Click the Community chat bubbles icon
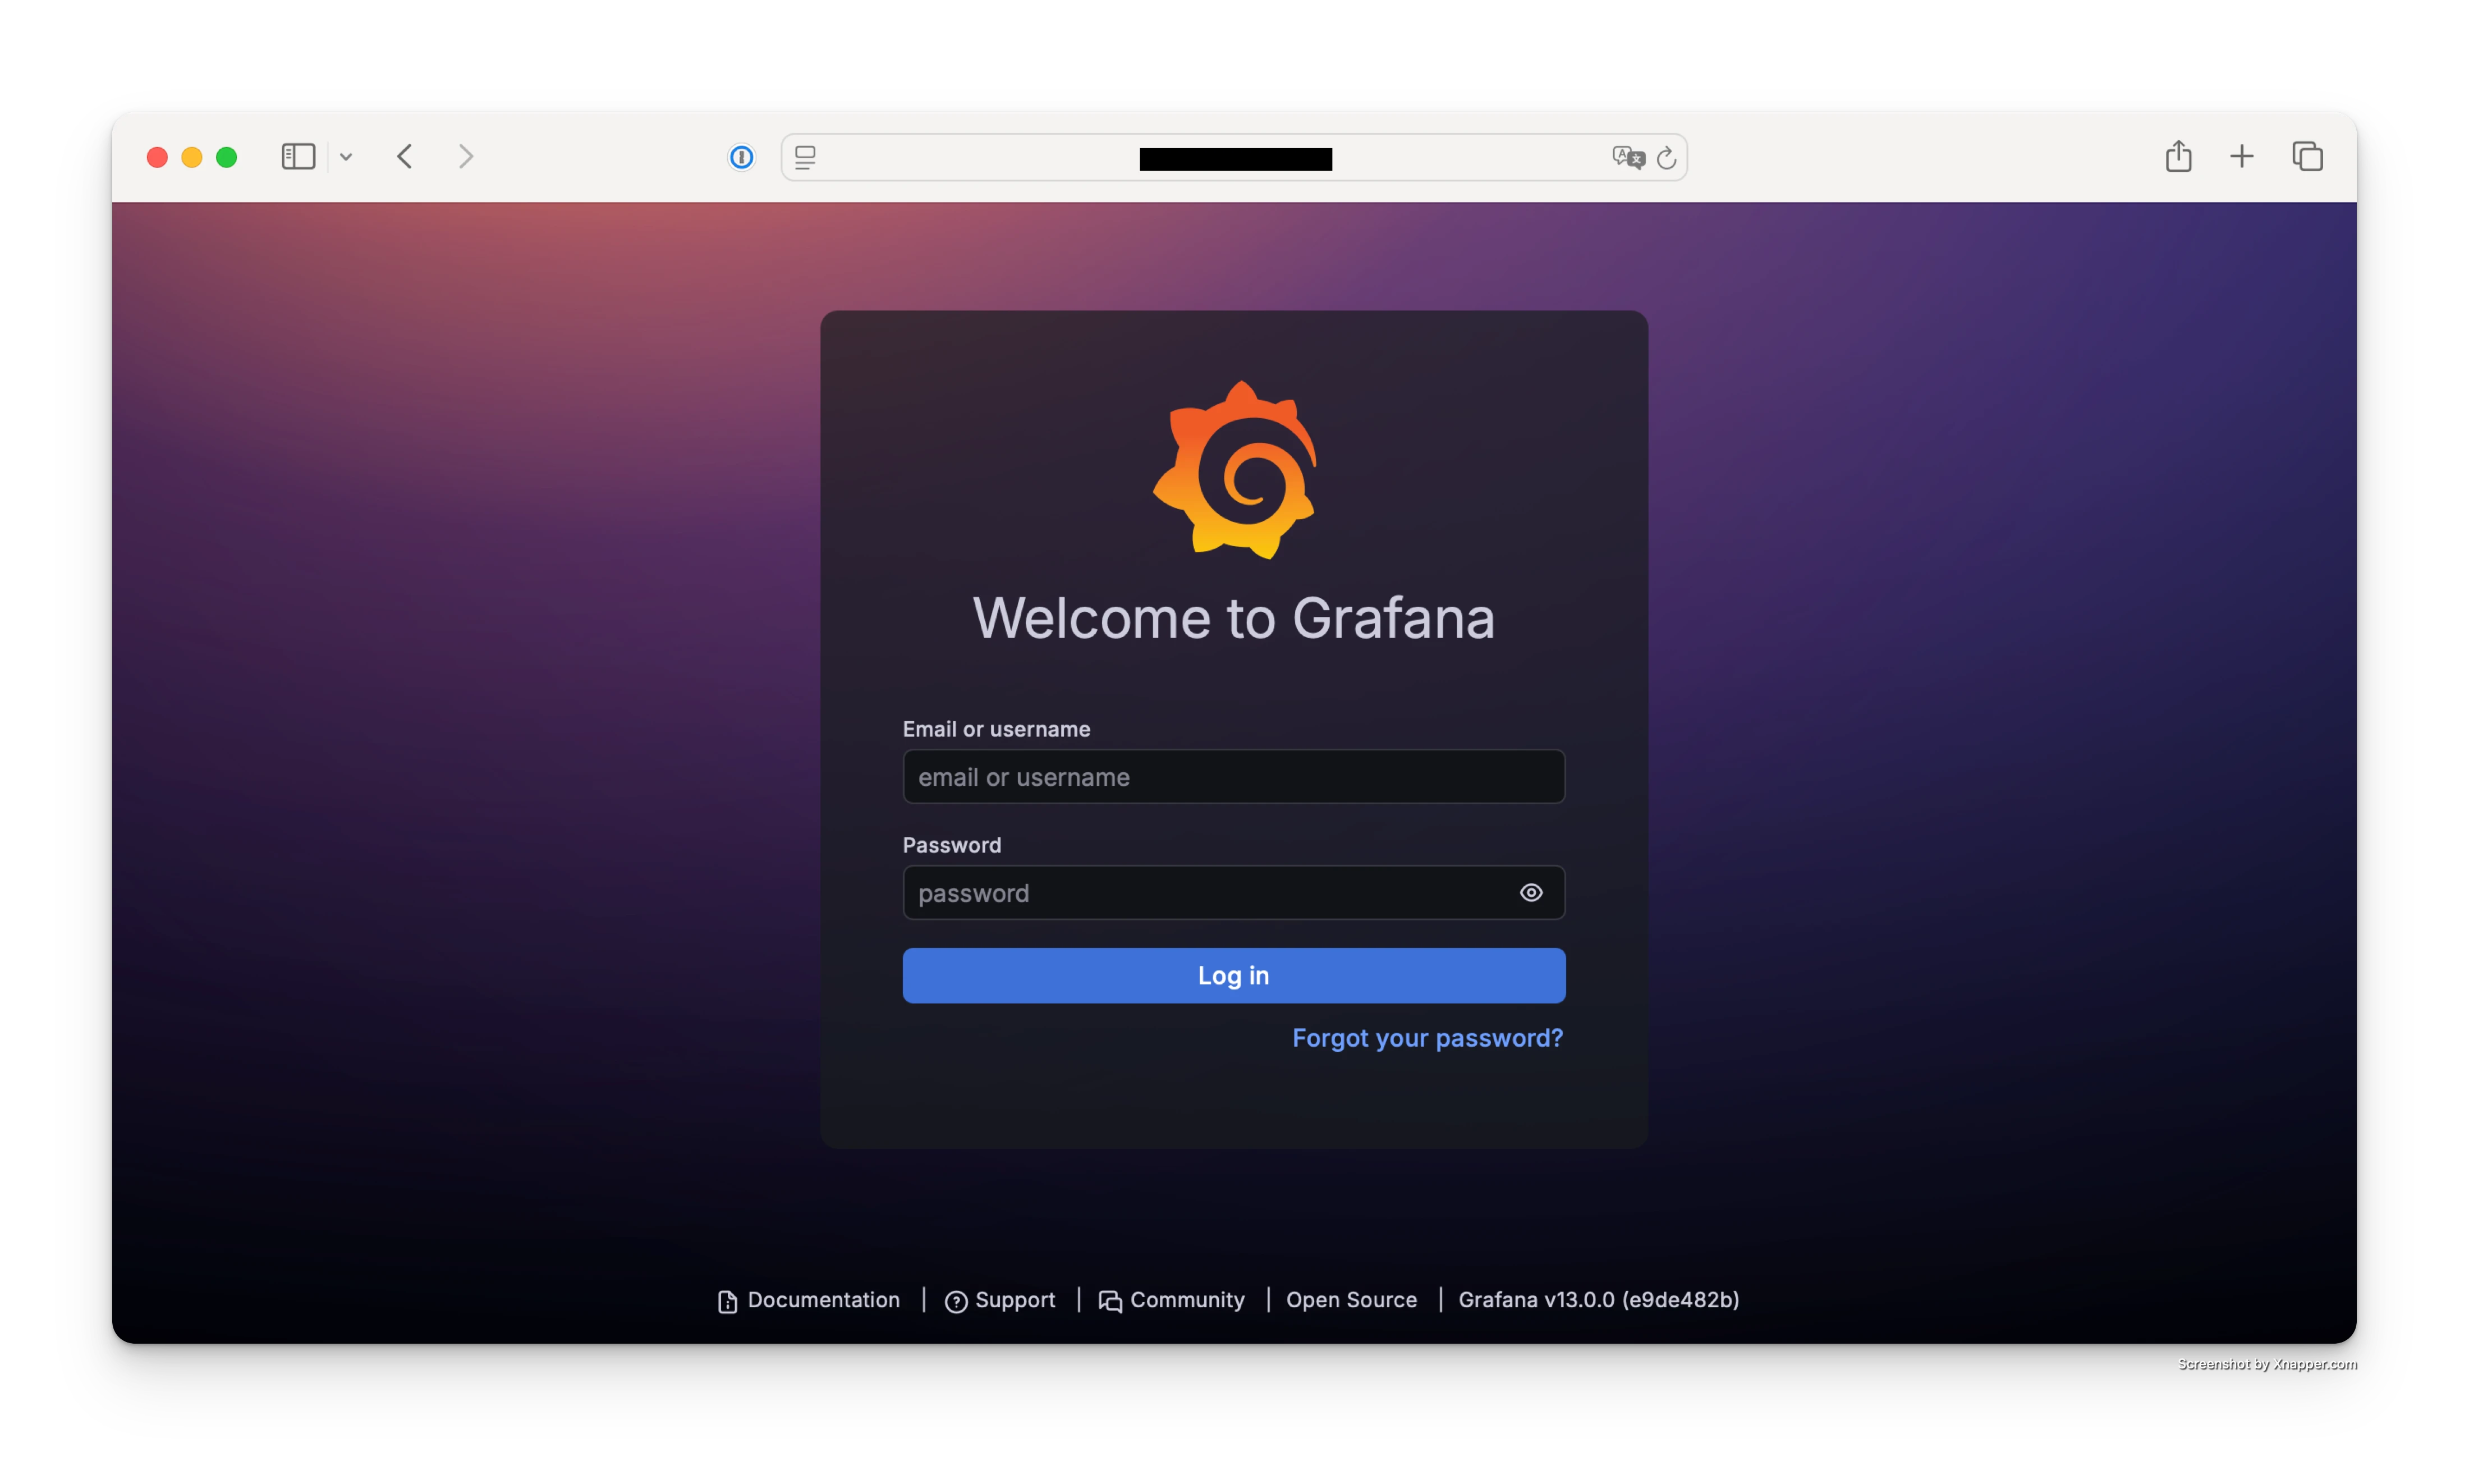The height and width of the screenshot is (1484, 2469). [x=1109, y=1301]
